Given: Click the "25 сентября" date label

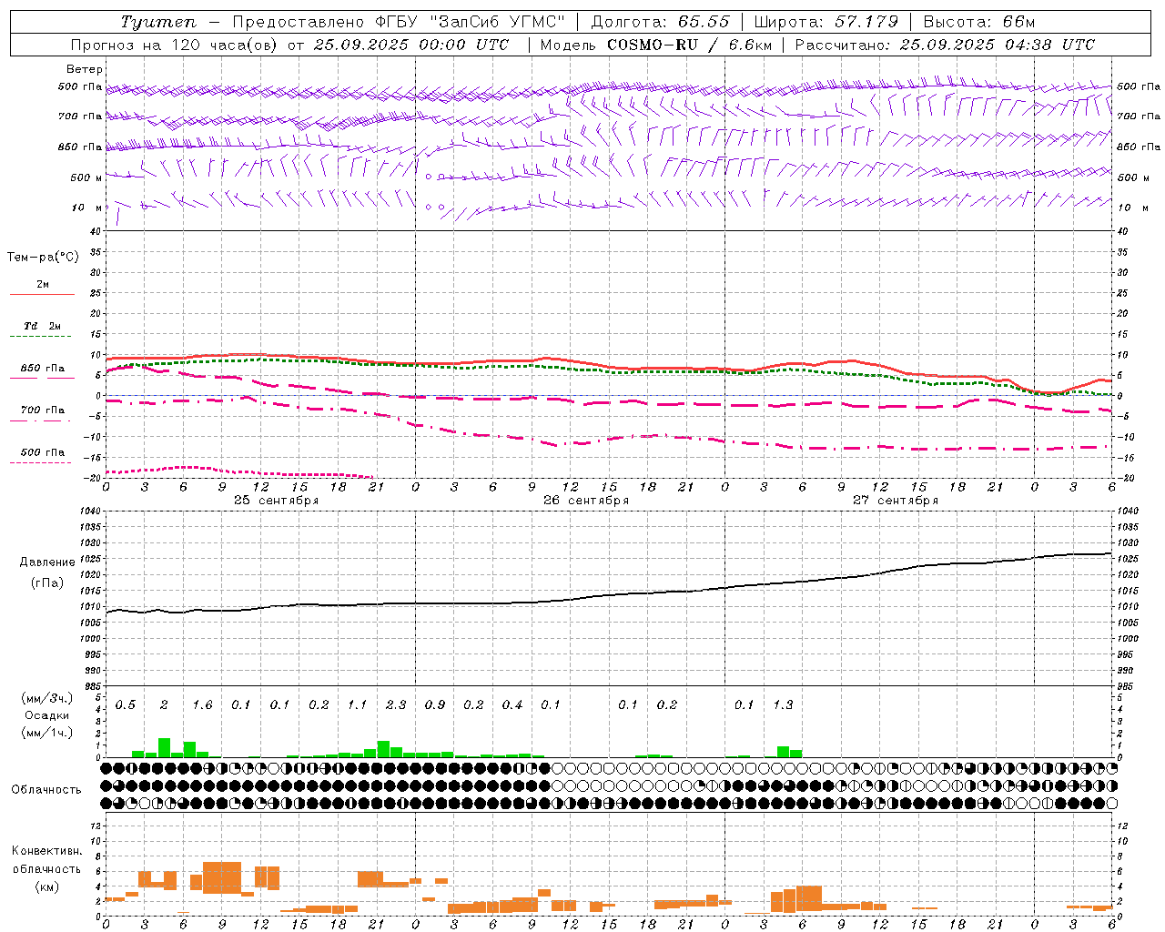Looking at the screenshot, I should [276, 501].
